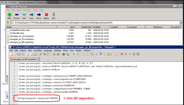
Task: Select messages_en_US.properties in file list
Action: 22,36
